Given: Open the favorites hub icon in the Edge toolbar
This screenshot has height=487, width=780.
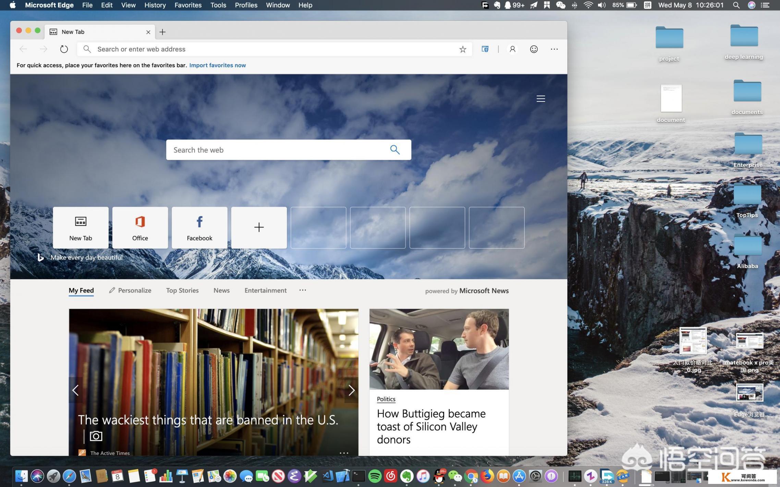Looking at the screenshot, I should coord(485,49).
